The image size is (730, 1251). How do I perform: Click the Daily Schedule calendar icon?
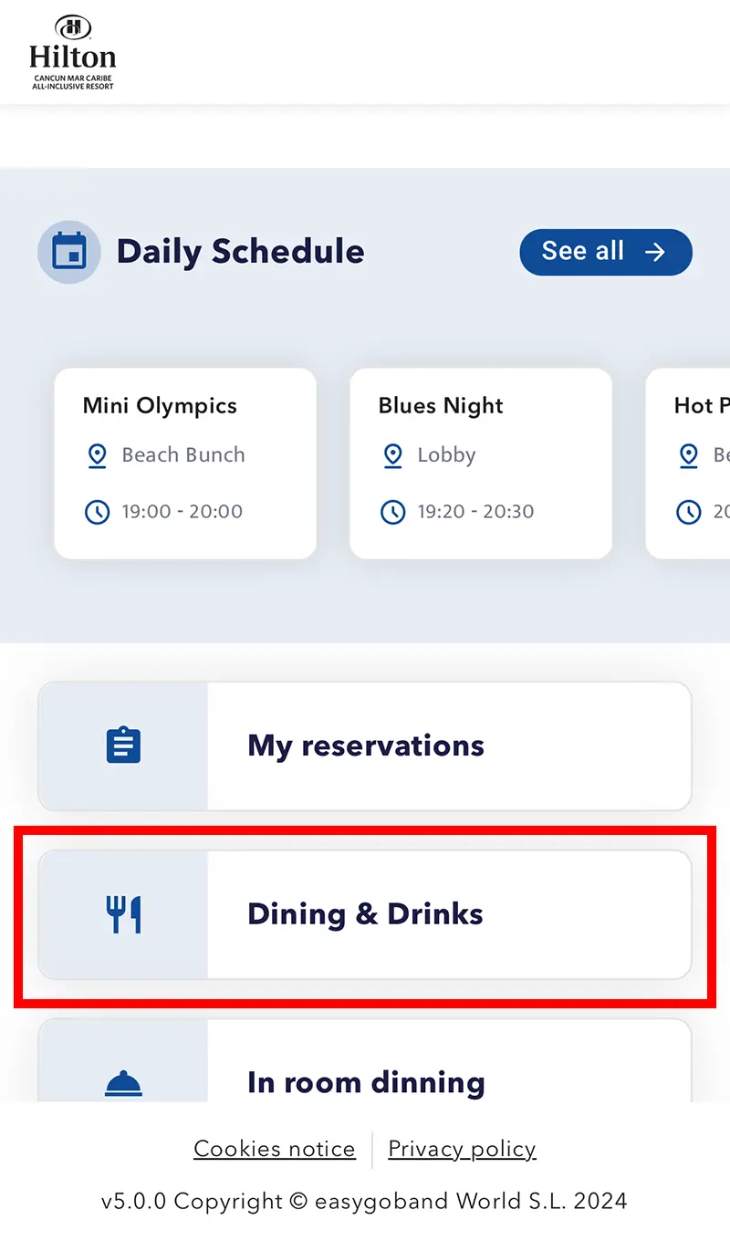point(69,252)
